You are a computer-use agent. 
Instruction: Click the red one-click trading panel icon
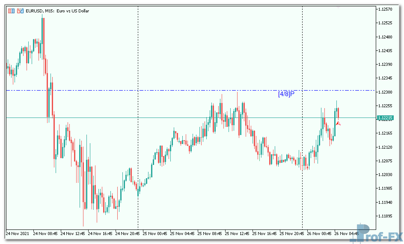click(x=12, y=11)
